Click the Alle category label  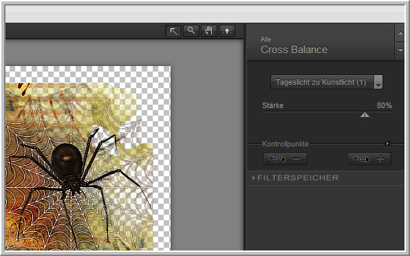coord(266,39)
